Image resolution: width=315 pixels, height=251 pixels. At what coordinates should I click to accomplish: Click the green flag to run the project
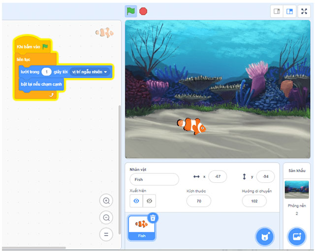click(x=131, y=11)
